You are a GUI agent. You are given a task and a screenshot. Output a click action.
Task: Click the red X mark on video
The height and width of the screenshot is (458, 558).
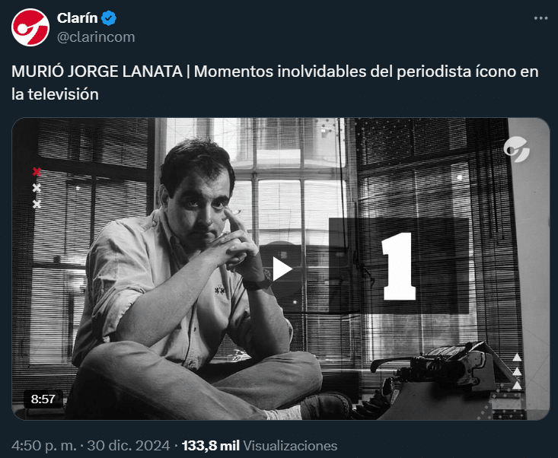tap(37, 172)
